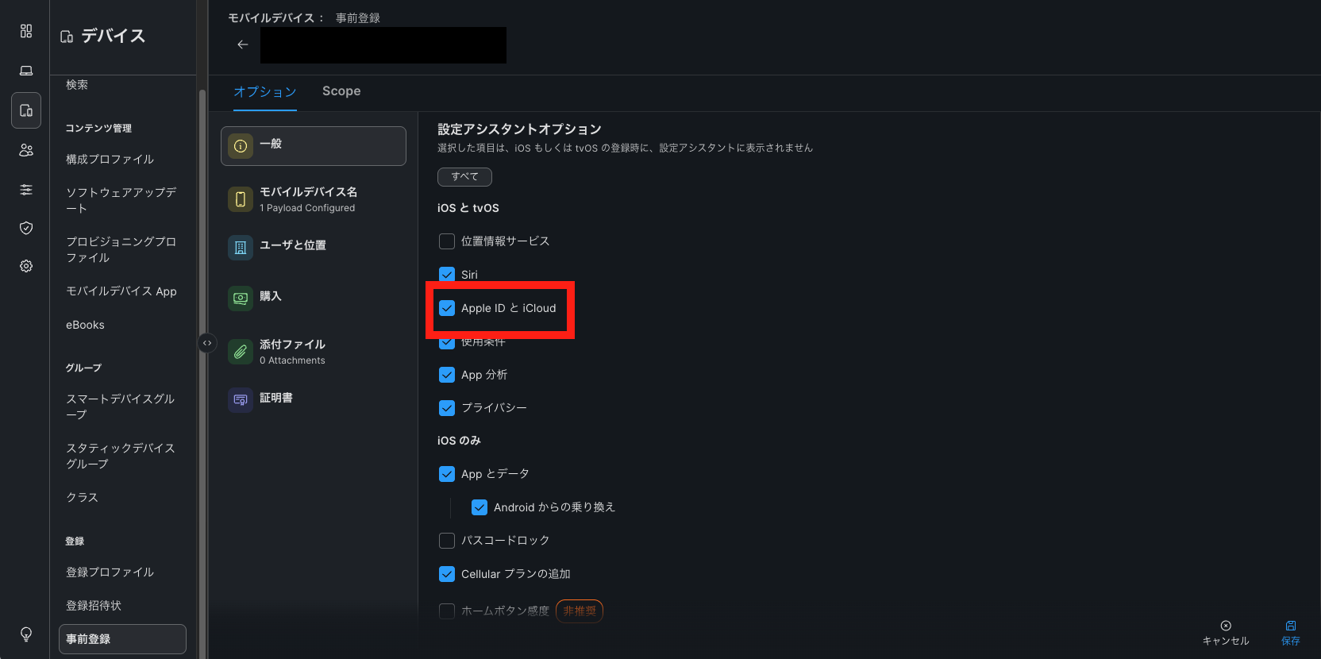Click the certificate icon

click(x=241, y=400)
